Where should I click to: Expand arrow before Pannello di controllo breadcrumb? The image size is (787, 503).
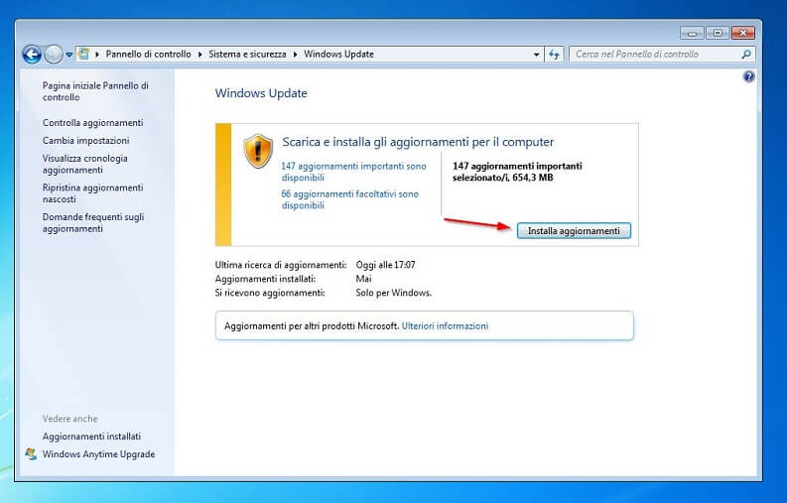tap(97, 55)
